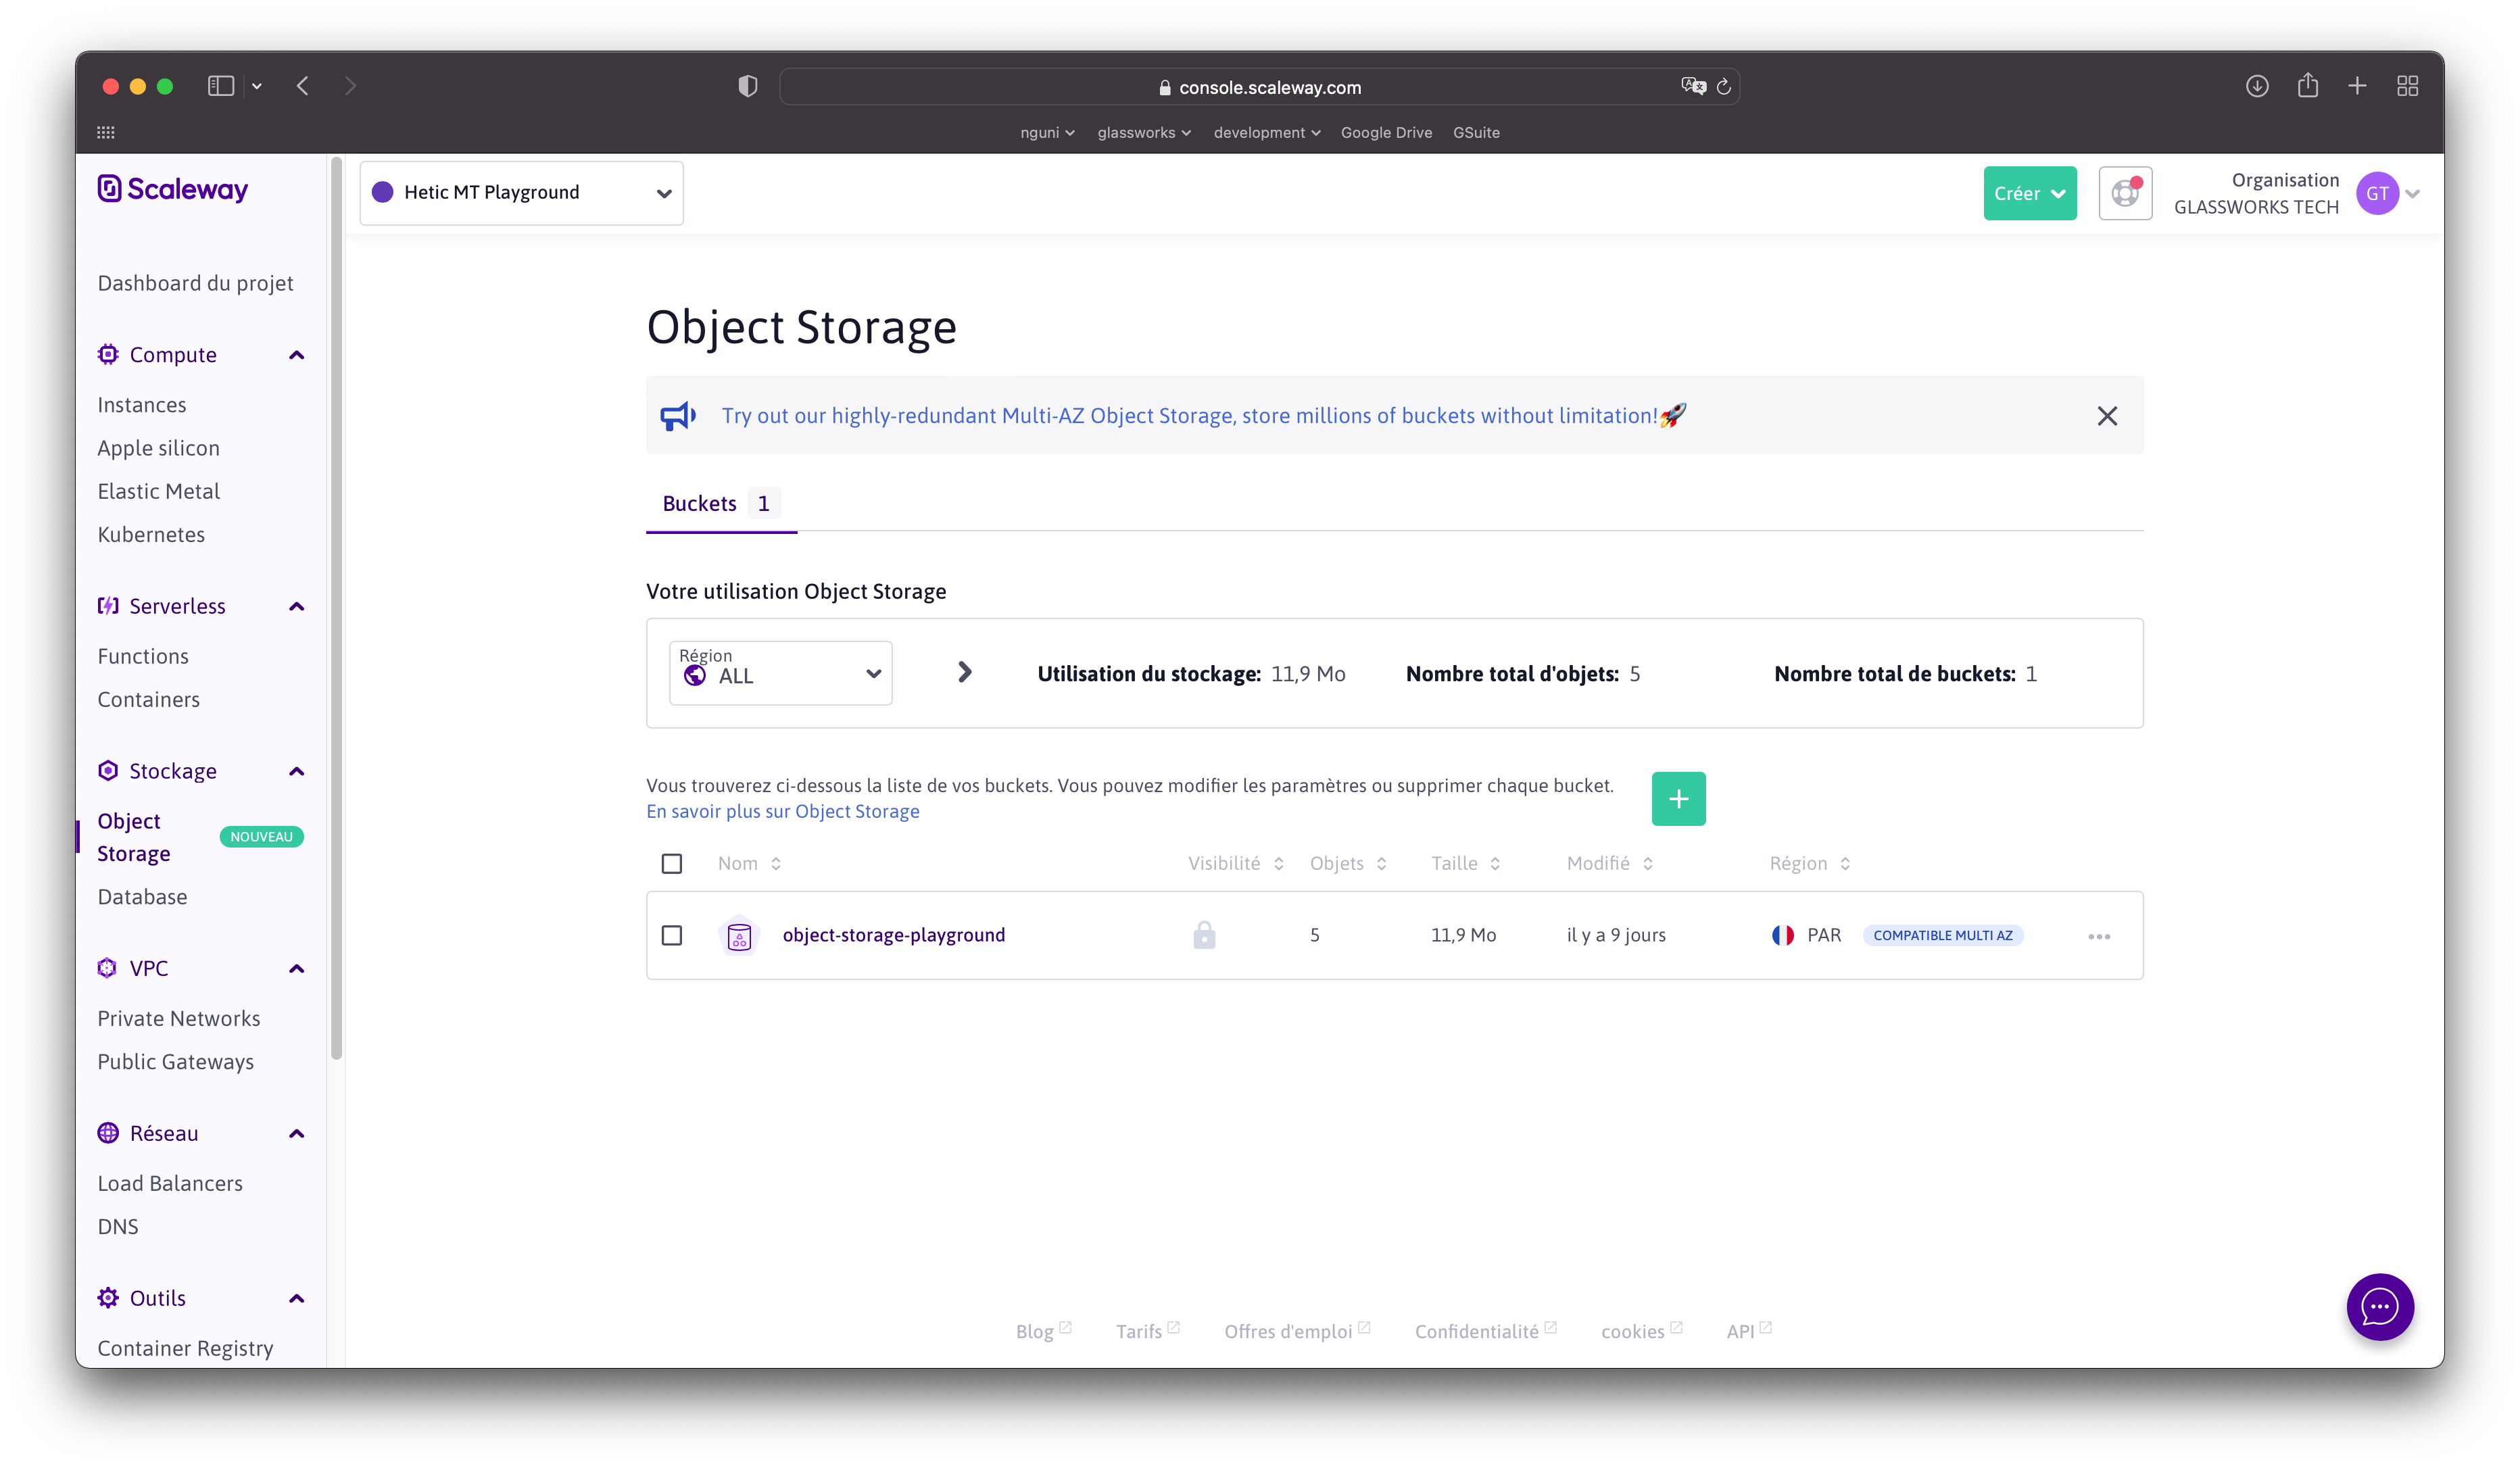
Task: Sort buckets by Nom column
Action: pos(749,863)
